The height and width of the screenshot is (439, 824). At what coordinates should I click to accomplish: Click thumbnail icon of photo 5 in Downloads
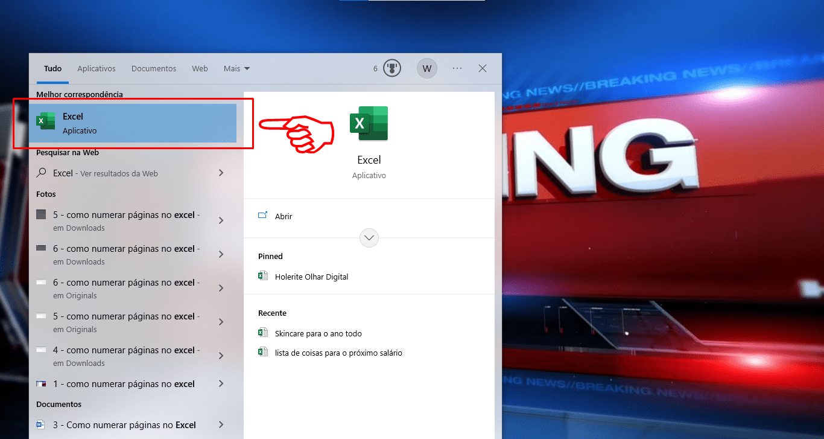coord(41,214)
